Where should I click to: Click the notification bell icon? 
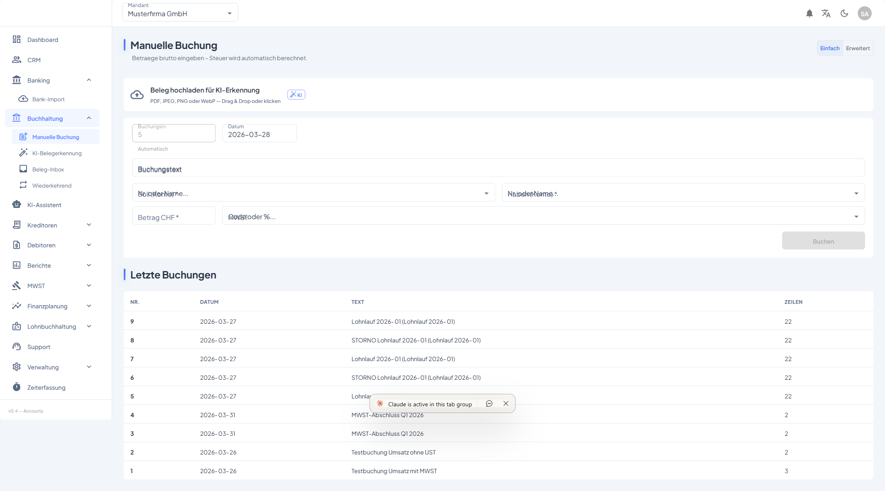(x=809, y=14)
